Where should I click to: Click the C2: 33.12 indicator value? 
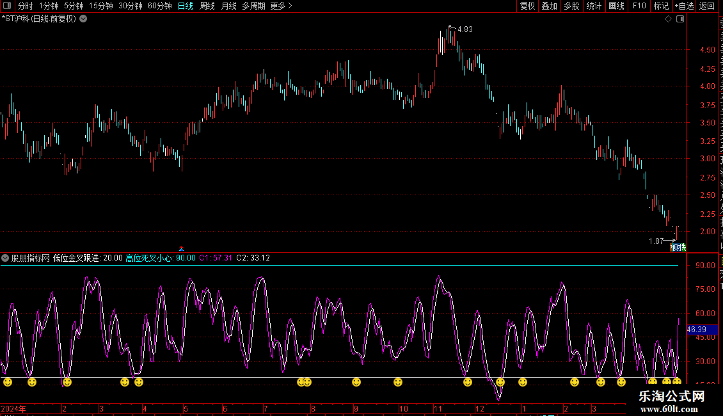253,258
